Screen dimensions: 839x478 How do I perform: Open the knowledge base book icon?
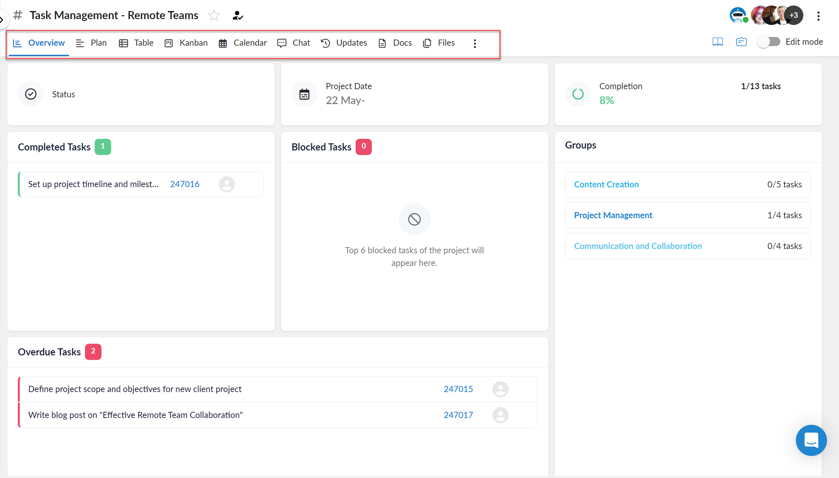tap(718, 42)
